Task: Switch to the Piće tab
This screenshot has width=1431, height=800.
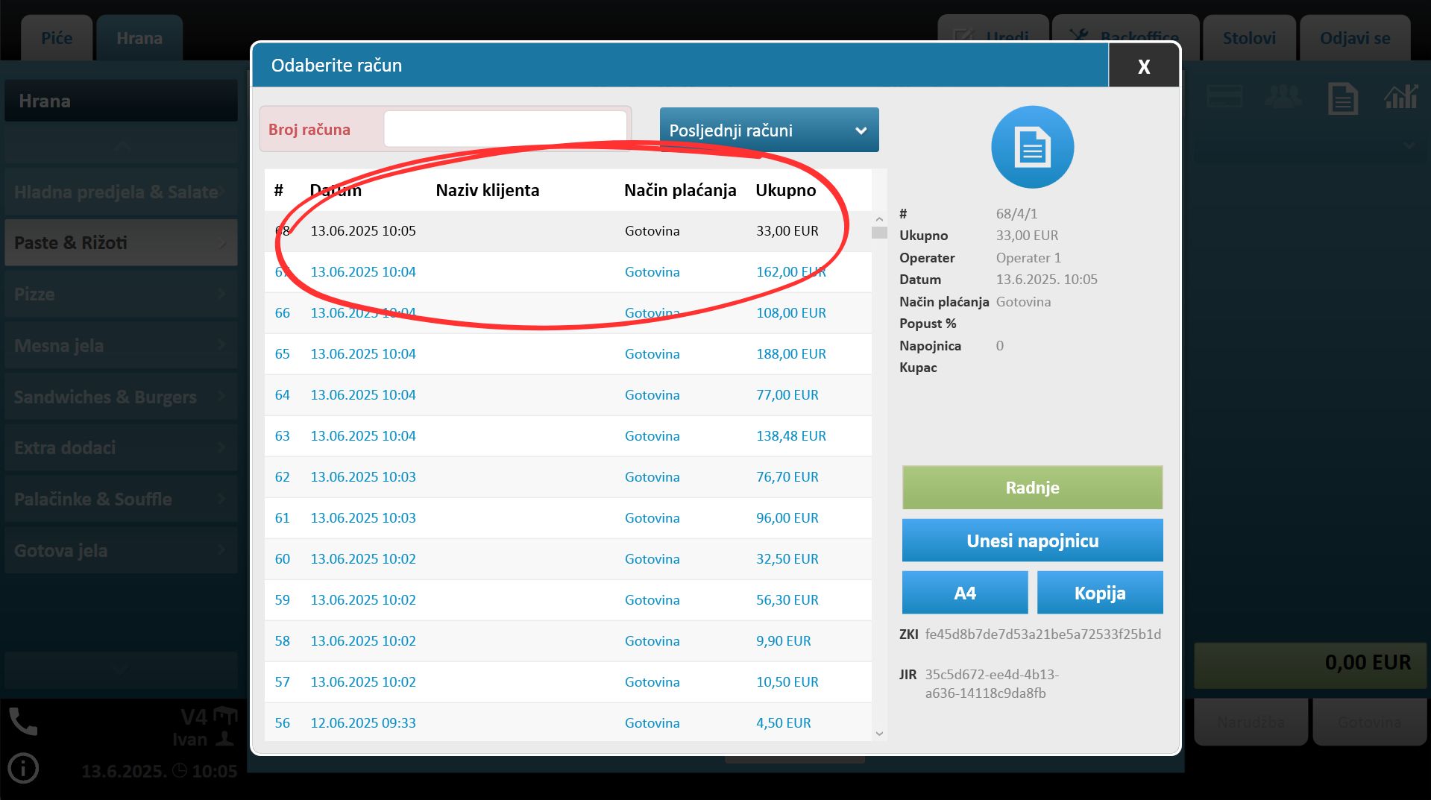Action: 57,38
